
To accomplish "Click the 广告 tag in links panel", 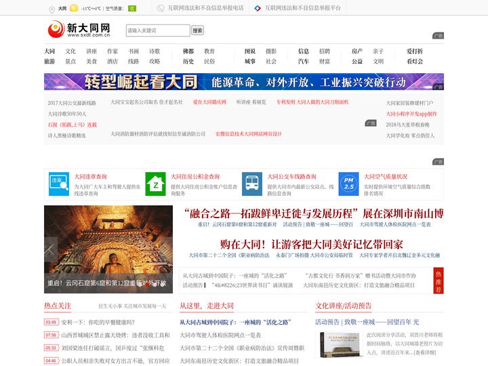I will tap(370, 123).
